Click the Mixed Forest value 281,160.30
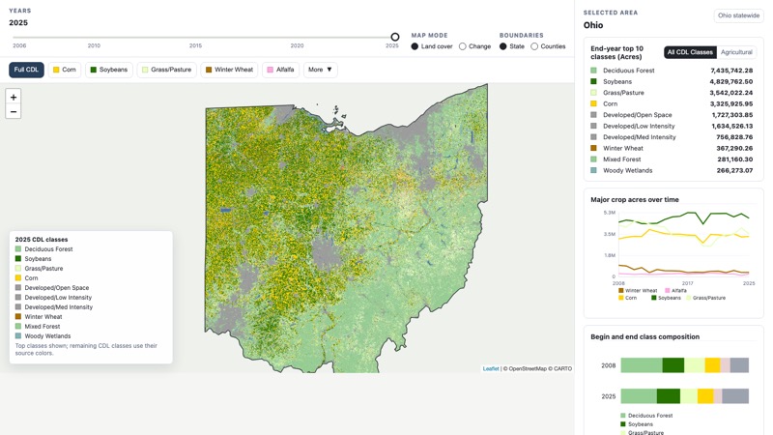The height and width of the screenshot is (435, 773). pyautogui.click(x=734, y=159)
